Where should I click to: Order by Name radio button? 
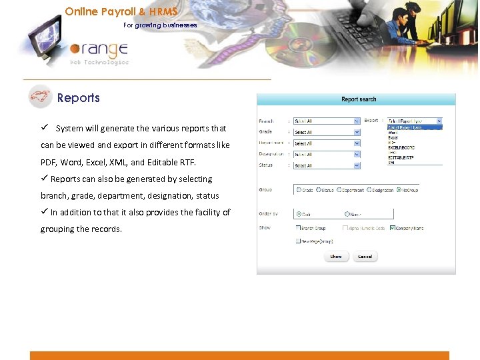347,214
